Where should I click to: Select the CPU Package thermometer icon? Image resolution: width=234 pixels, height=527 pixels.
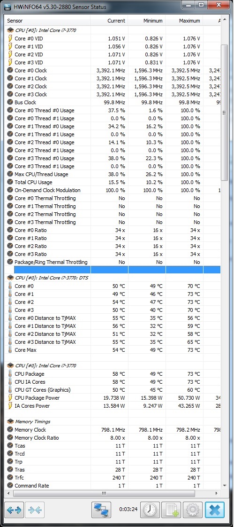(10, 374)
